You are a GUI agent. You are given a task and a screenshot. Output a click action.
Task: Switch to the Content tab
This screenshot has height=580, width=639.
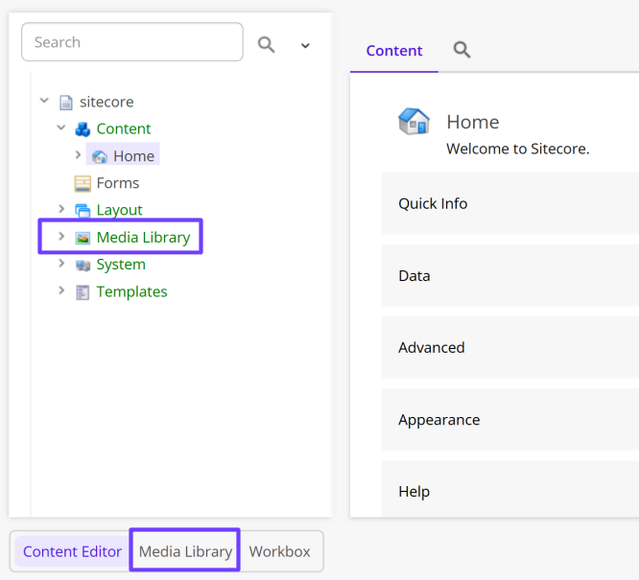tap(394, 51)
